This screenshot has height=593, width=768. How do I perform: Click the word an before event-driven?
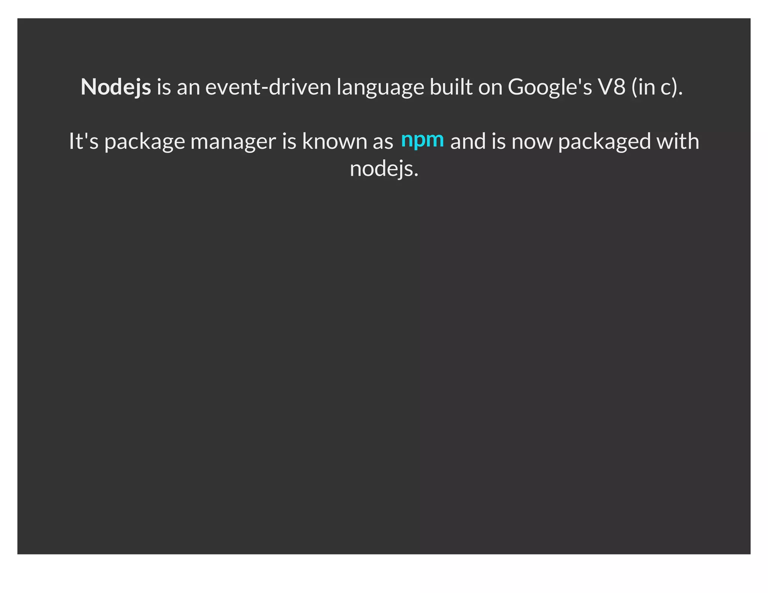pos(188,88)
